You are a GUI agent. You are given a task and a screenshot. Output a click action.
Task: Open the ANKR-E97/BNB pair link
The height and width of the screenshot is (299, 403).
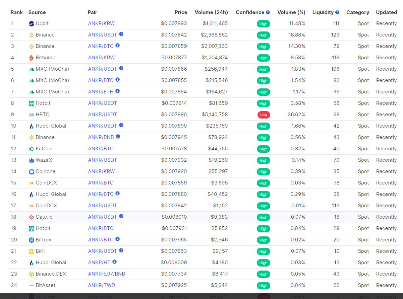(x=107, y=274)
